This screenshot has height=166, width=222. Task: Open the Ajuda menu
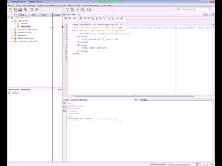(x=110, y=5)
